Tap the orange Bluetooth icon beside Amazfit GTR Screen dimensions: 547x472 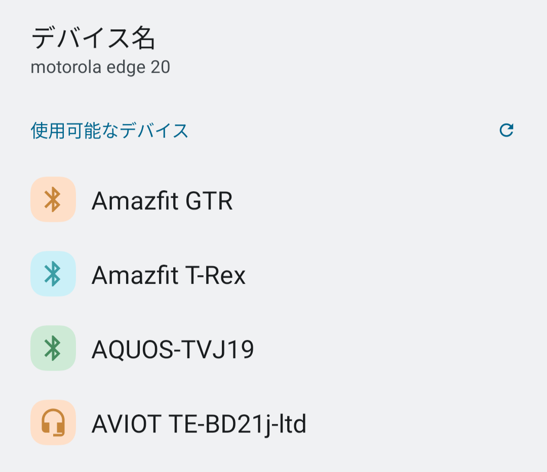pos(53,199)
